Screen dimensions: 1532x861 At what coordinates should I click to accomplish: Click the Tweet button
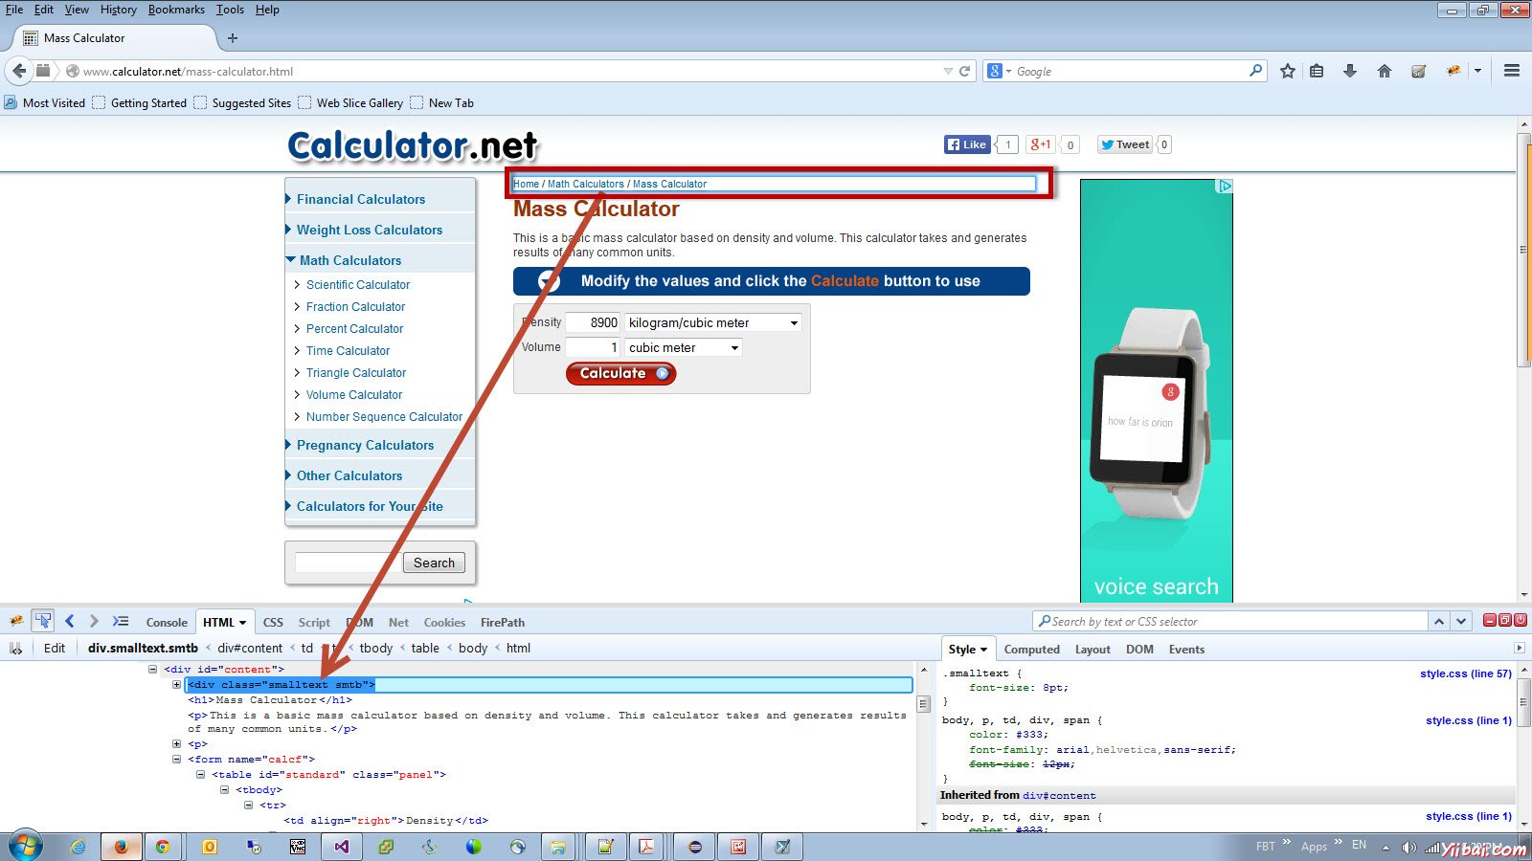coord(1123,143)
